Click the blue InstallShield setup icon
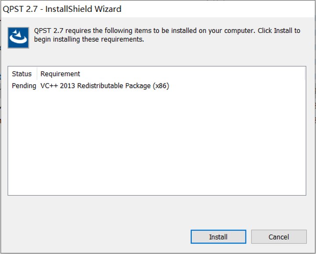Screen dimensions: 316x254 click(x=18, y=37)
